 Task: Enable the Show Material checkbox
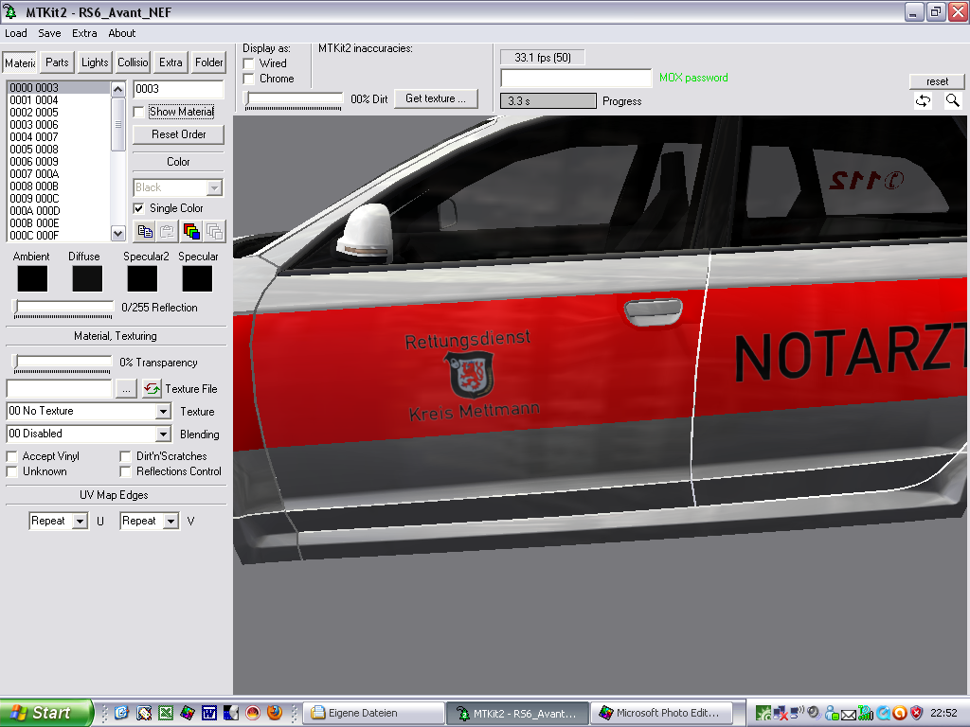(x=139, y=112)
